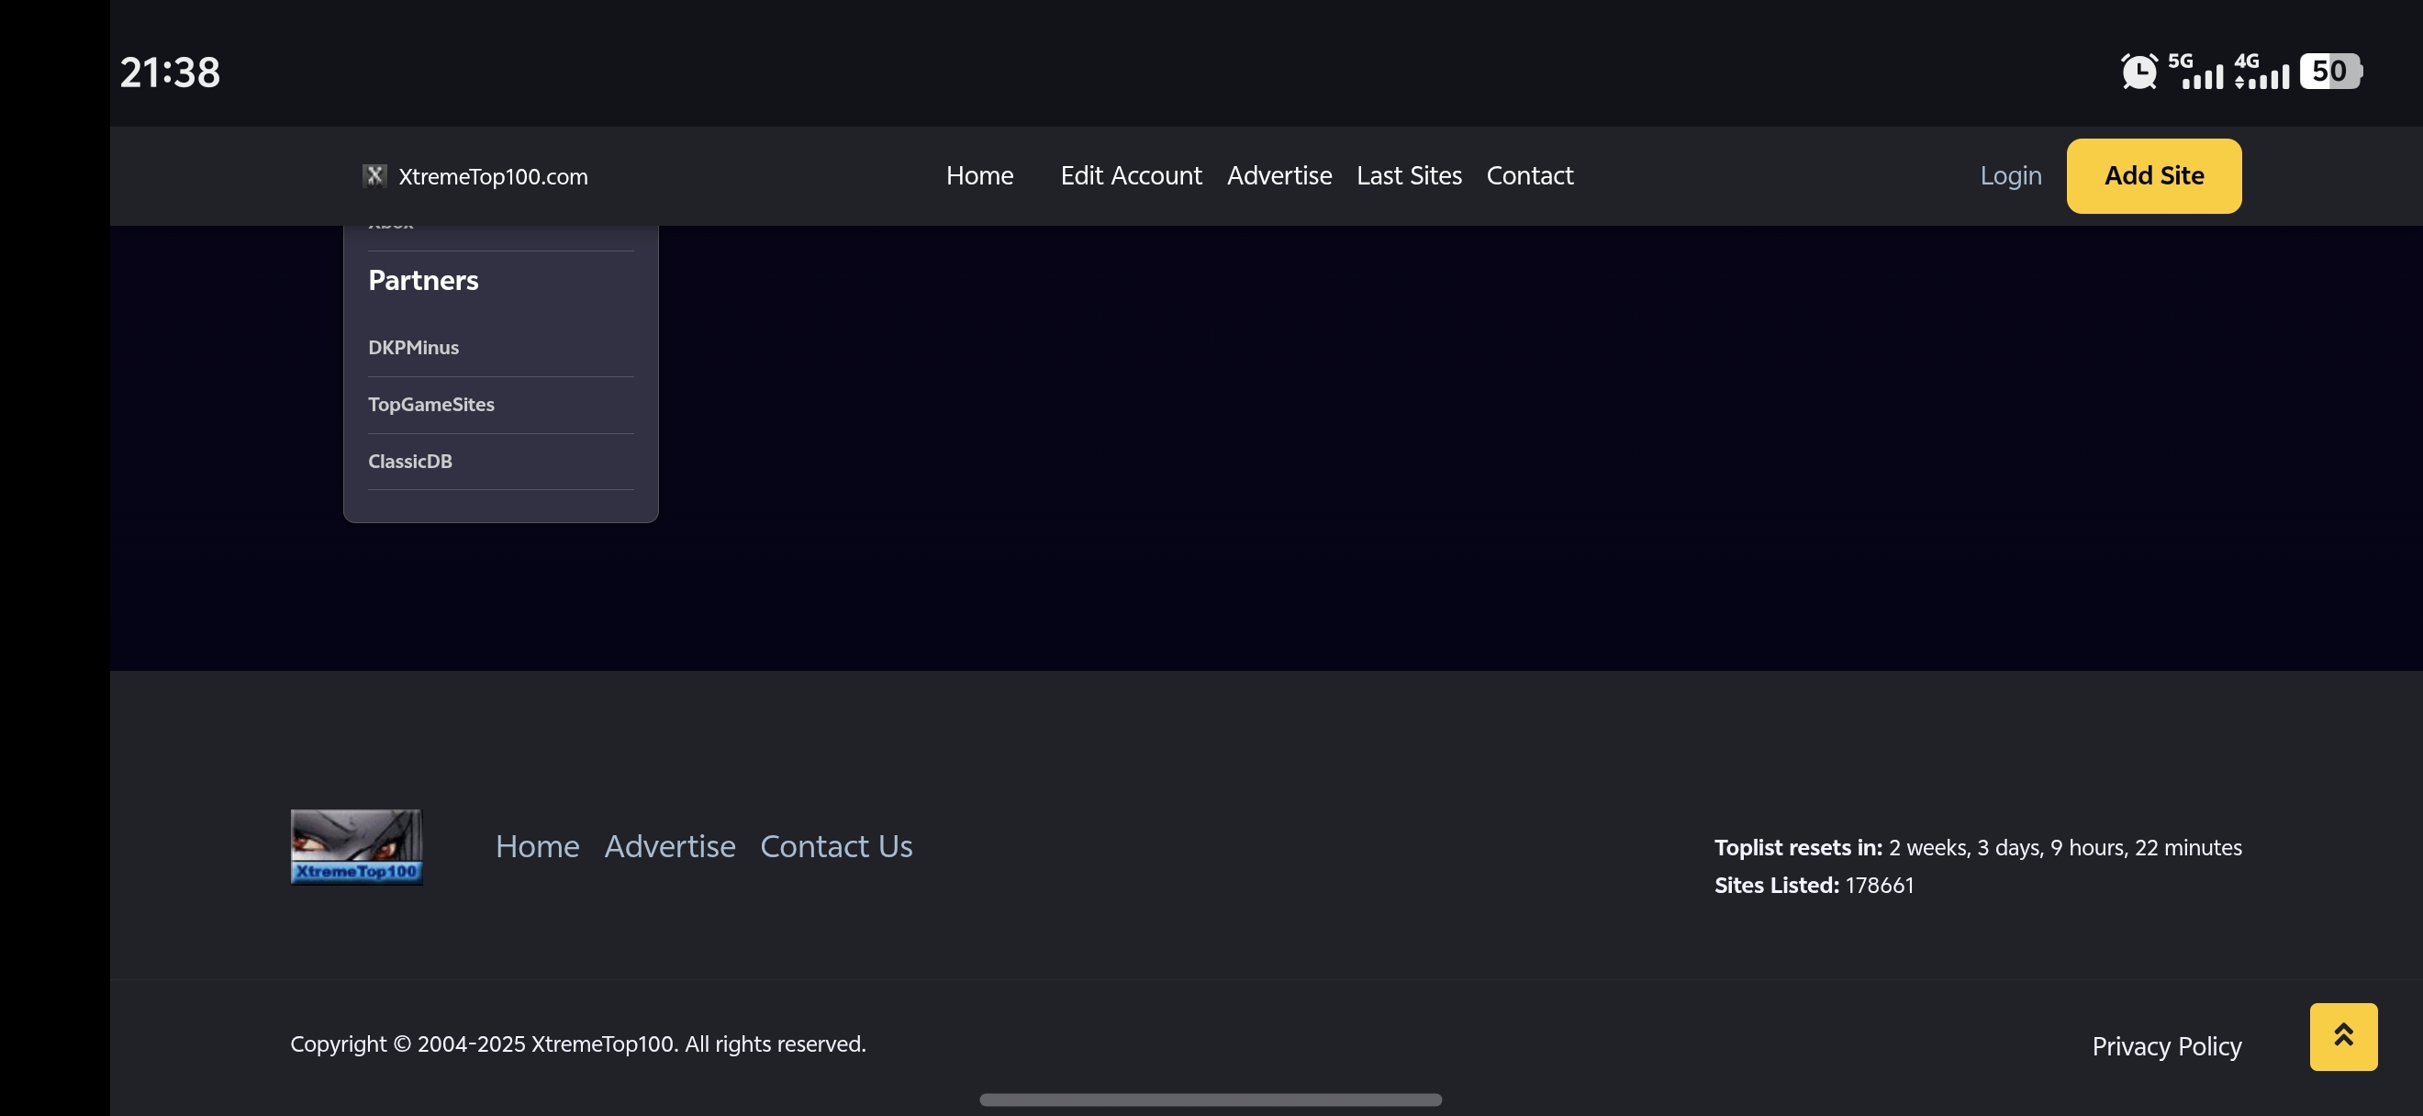This screenshot has width=2423, height=1116.
Task: Tap the 4G signal strength icon
Action: [2262, 72]
